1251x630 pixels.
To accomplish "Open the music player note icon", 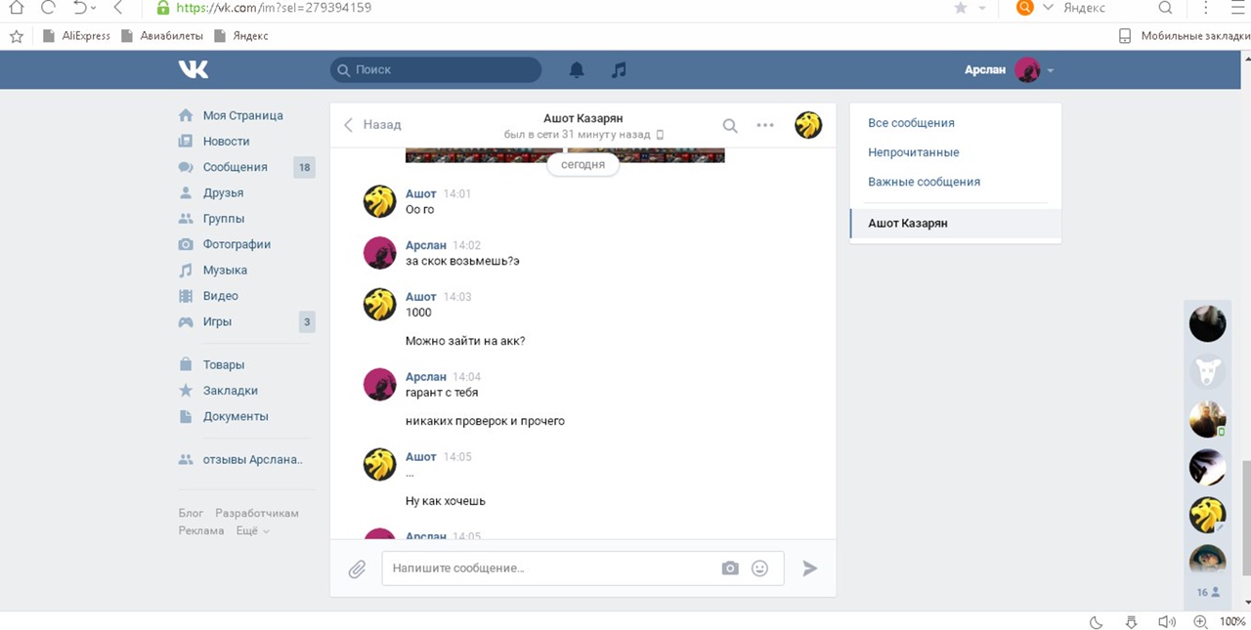I will 619,69.
